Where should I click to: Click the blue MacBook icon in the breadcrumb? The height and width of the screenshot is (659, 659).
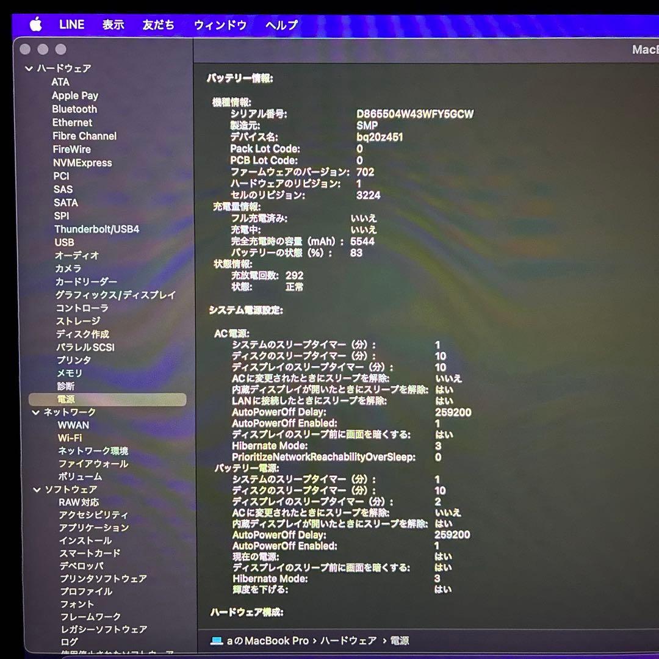point(216,641)
